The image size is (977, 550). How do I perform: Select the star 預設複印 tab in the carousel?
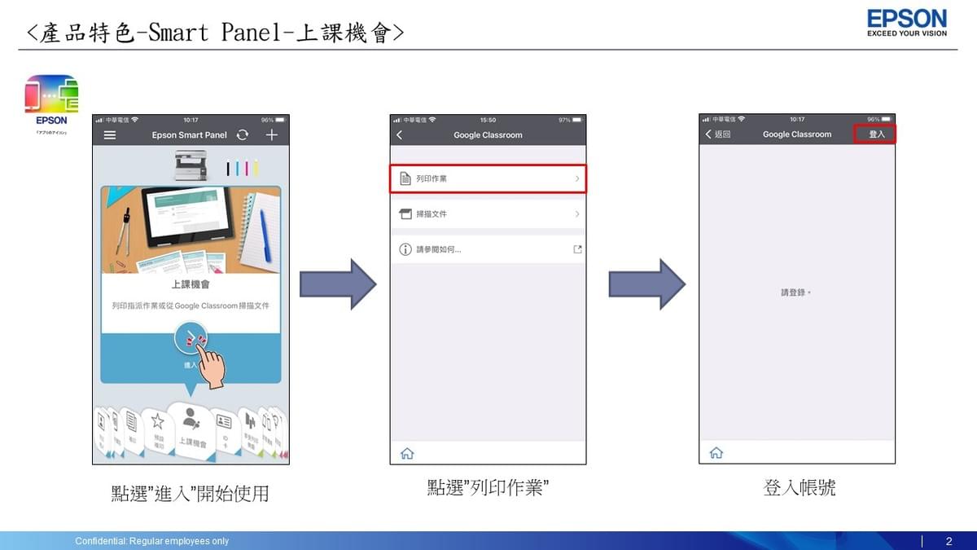[158, 430]
